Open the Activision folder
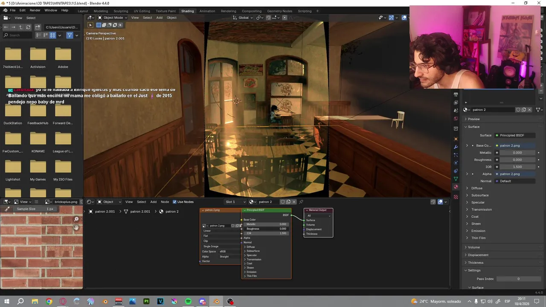This screenshot has height=307, width=546. pyautogui.click(x=38, y=57)
